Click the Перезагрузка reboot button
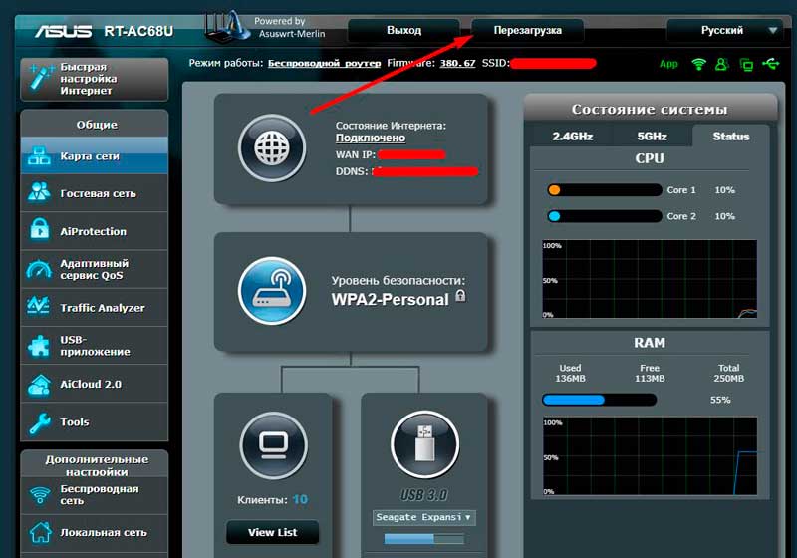This screenshot has height=558, width=797. point(528,31)
